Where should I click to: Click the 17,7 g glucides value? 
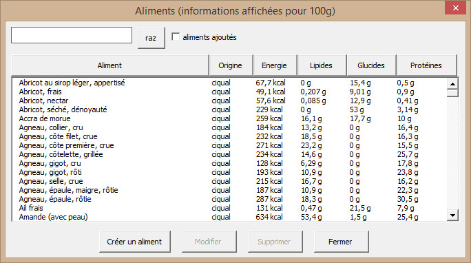point(360,118)
